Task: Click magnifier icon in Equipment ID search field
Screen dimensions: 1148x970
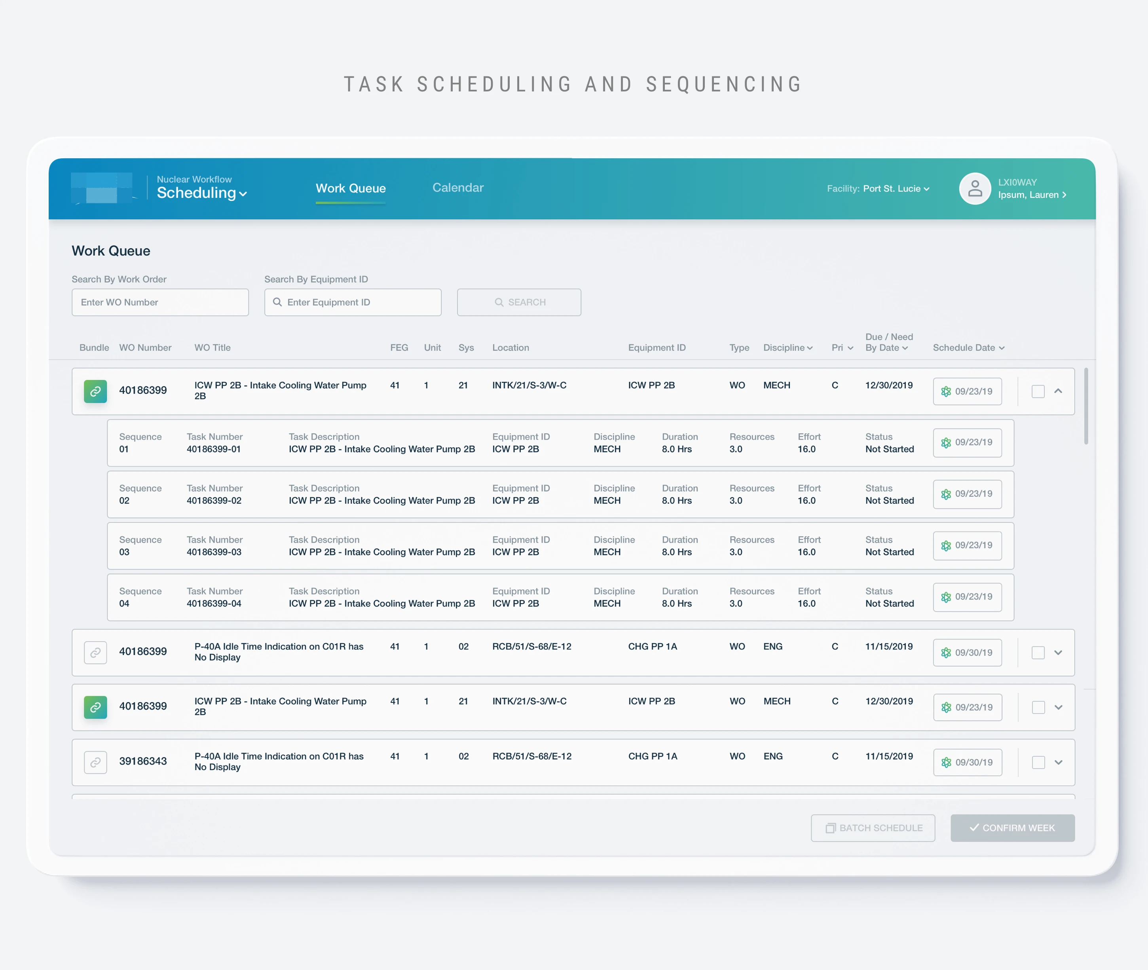Action: (x=278, y=302)
